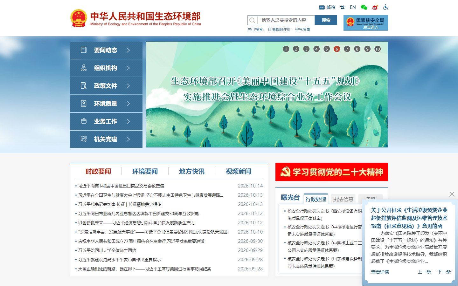458x286 pixels.
Task: Select the 时政要闻 news tab
Action: coord(98,171)
